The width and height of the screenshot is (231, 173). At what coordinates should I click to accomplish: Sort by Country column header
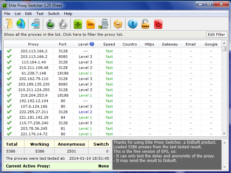click(130, 44)
